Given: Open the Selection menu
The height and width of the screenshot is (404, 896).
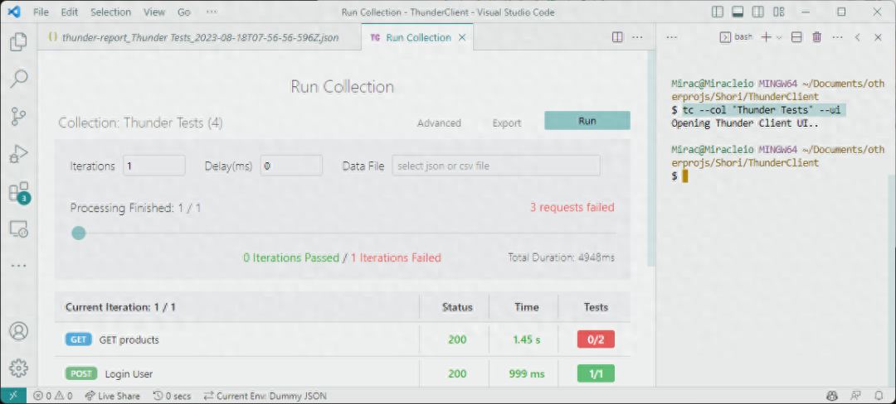Looking at the screenshot, I should click(111, 12).
